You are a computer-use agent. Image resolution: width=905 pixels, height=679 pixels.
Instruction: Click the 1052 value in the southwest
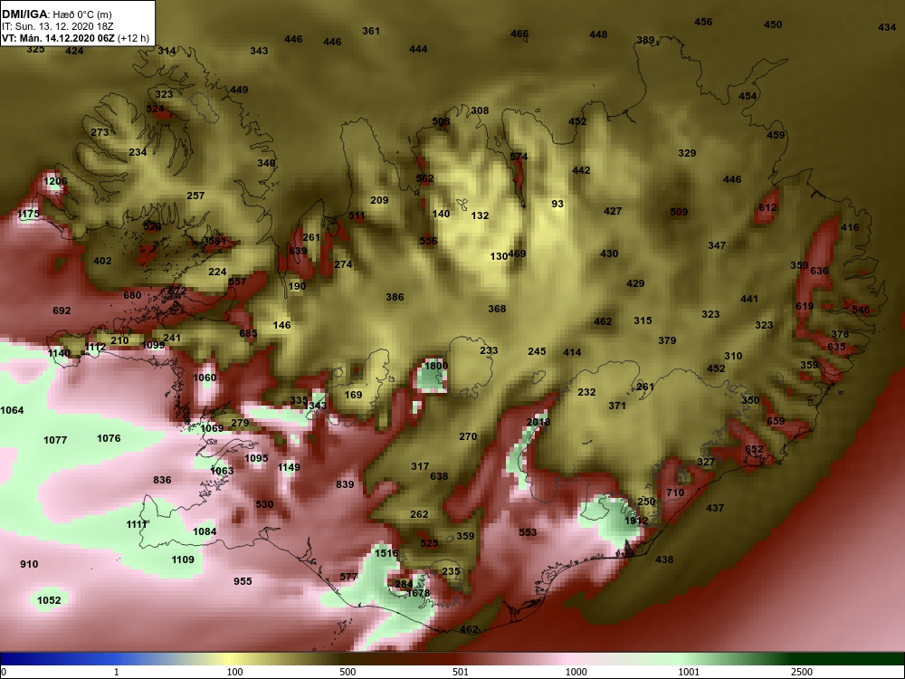click(x=49, y=600)
